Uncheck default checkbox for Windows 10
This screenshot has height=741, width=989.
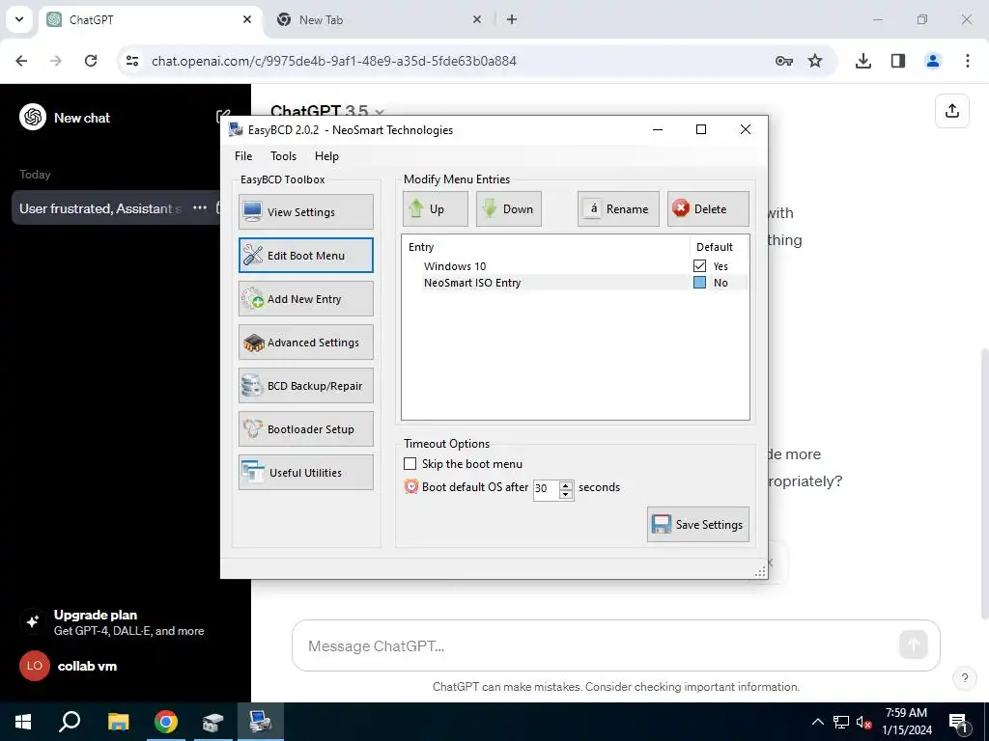point(699,266)
